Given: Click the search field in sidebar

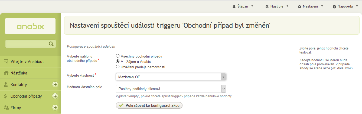Looking at the screenshot, I should coord(30,44).
